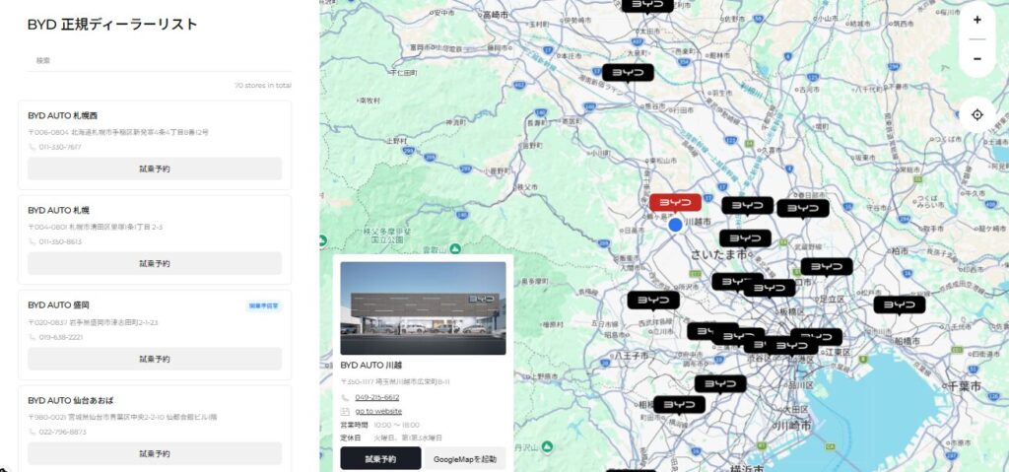
Task: Click phone number 022-796-8873
Action: click(x=62, y=432)
